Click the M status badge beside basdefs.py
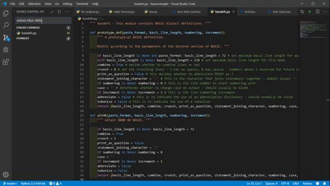The height and width of the screenshot is (186, 330). pos(68,33)
